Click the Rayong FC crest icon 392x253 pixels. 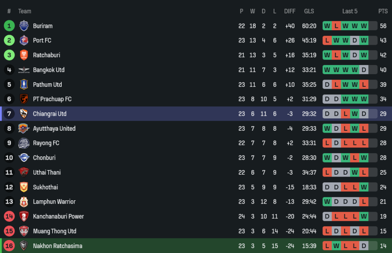(24, 143)
